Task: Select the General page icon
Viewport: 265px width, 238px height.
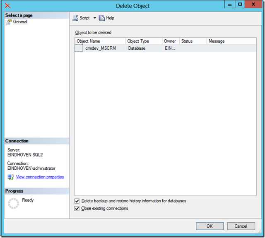Action: [8, 22]
